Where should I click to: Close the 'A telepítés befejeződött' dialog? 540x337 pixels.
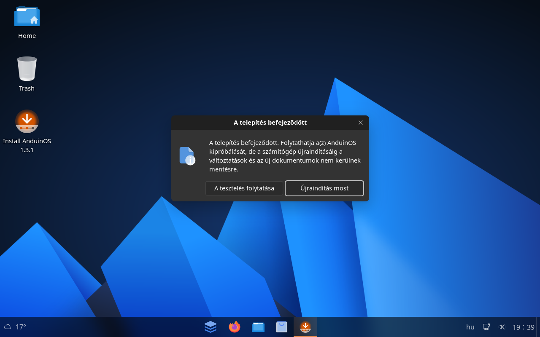click(x=361, y=123)
